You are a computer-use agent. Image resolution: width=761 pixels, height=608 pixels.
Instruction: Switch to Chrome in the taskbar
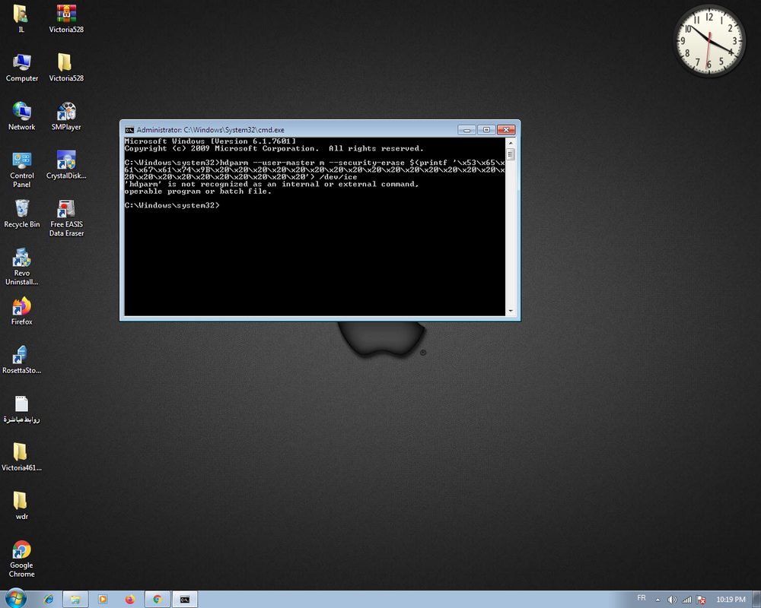pos(158,600)
